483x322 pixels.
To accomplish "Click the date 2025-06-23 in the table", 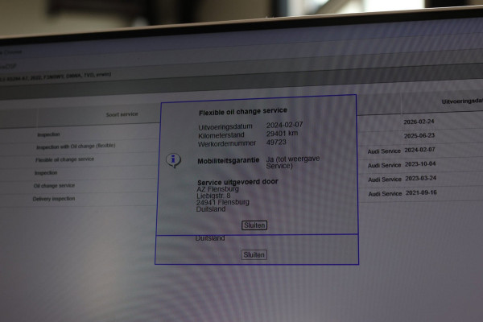I will click(x=419, y=135).
